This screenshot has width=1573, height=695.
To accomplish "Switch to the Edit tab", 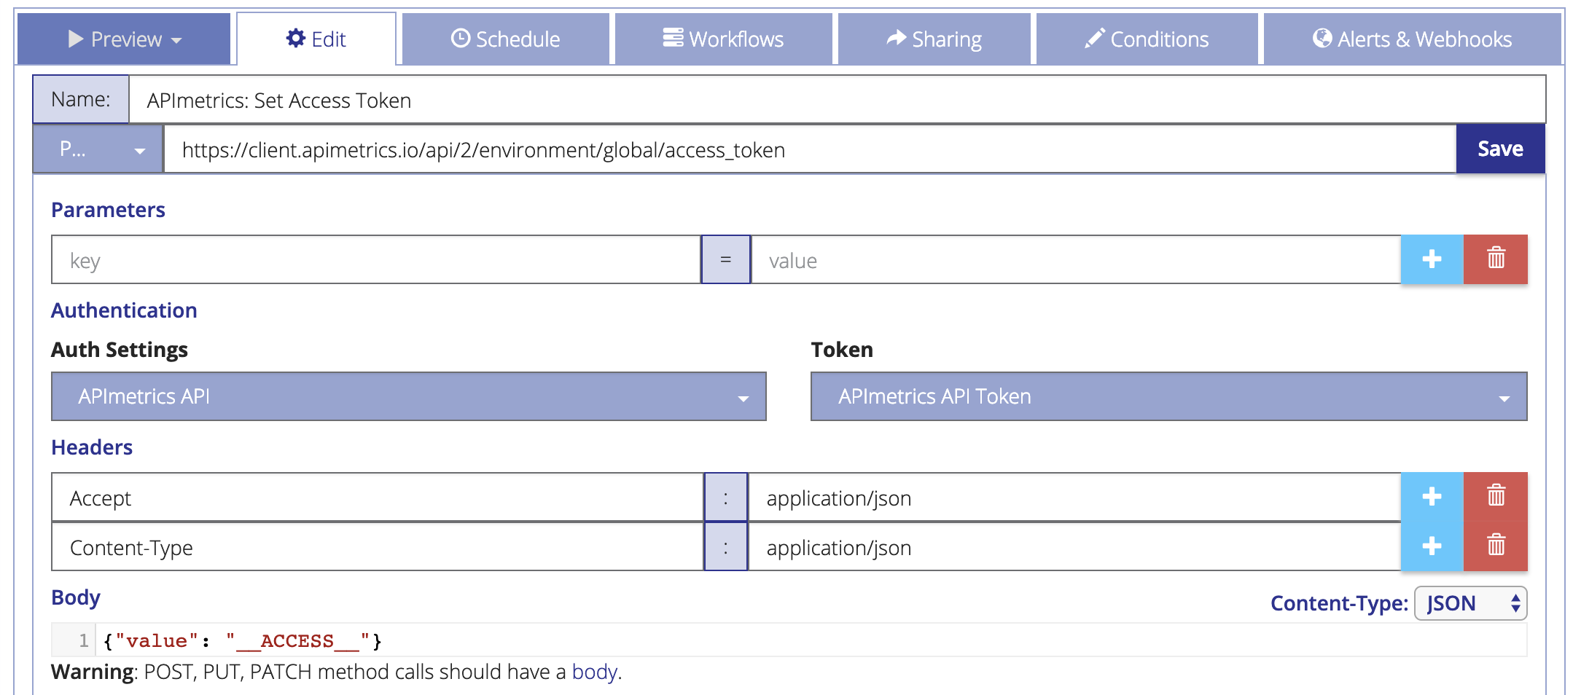I will coord(316,39).
